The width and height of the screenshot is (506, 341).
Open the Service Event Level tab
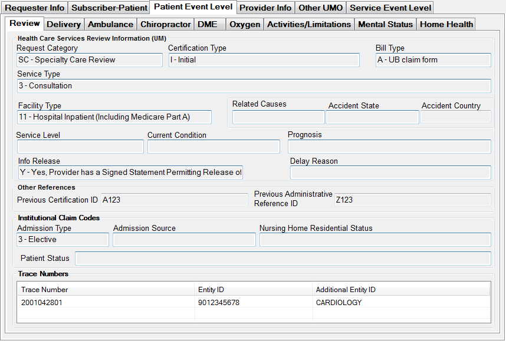click(390, 8)
